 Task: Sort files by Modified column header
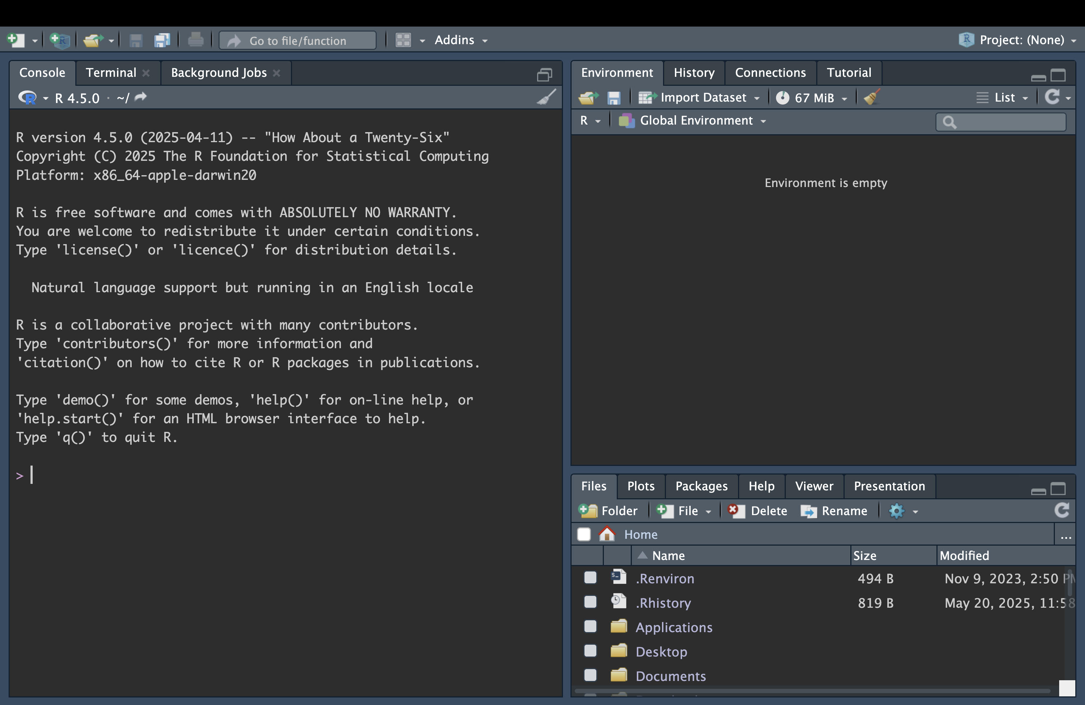[x=1005, y=555]
